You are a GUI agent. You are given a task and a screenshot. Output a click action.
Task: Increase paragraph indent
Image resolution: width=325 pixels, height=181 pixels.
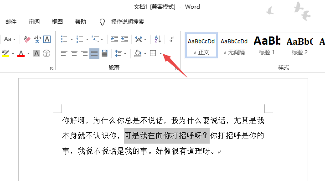point(124,39)
